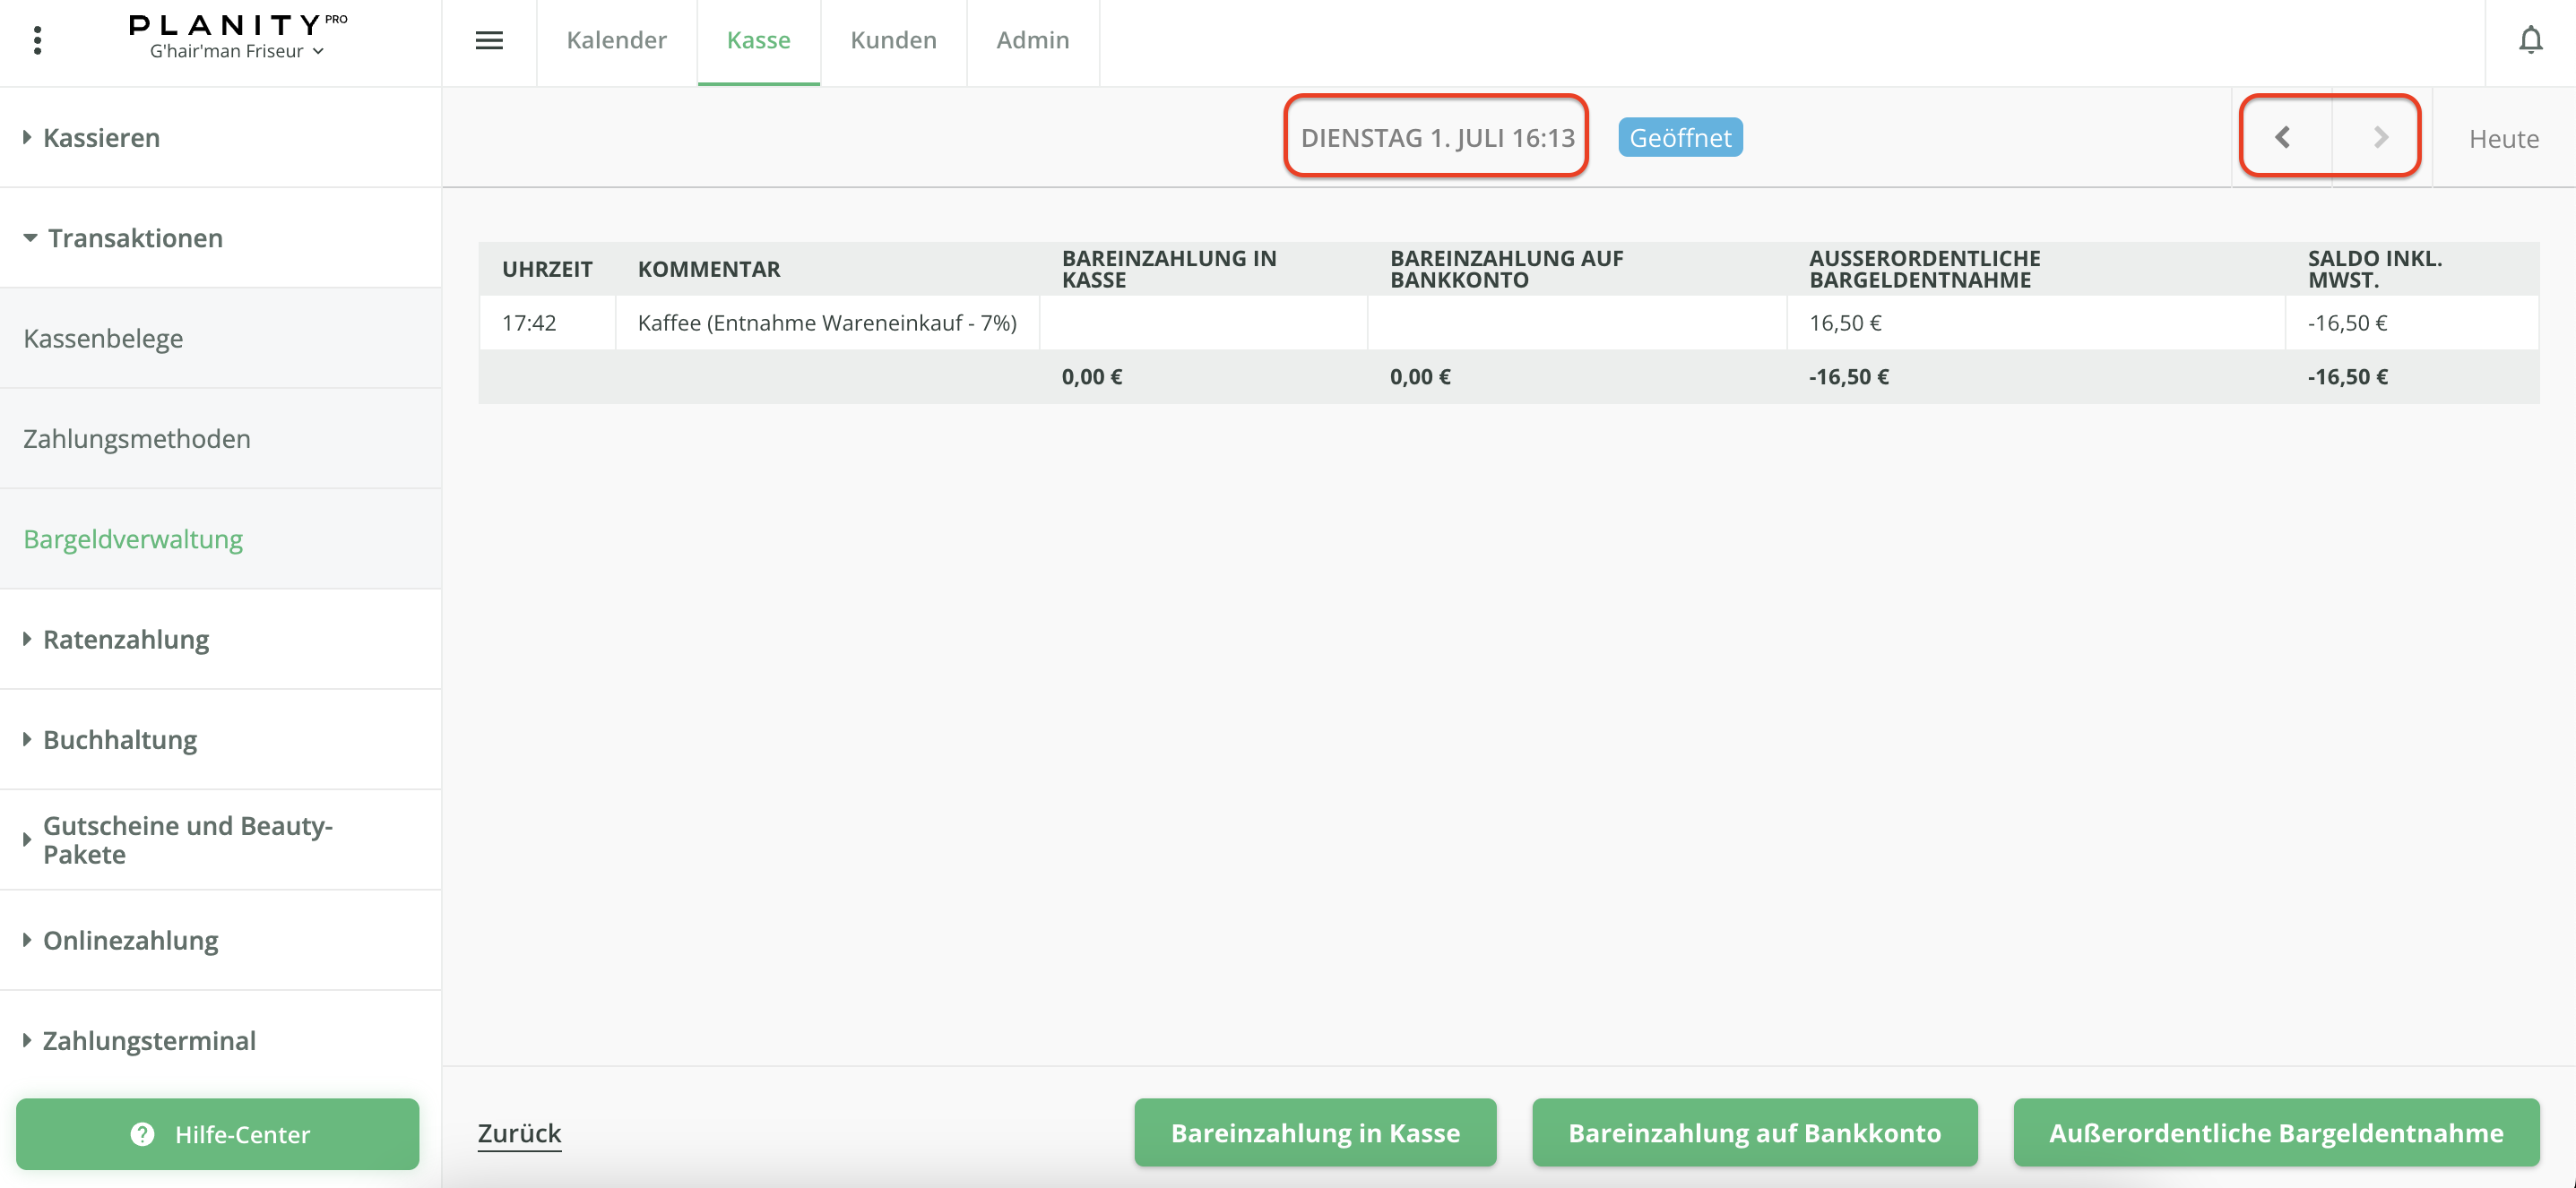Switch to the Kalender tab
Image resolution: width=2576 pixels, height=1188 pixels.
[616, 41]
